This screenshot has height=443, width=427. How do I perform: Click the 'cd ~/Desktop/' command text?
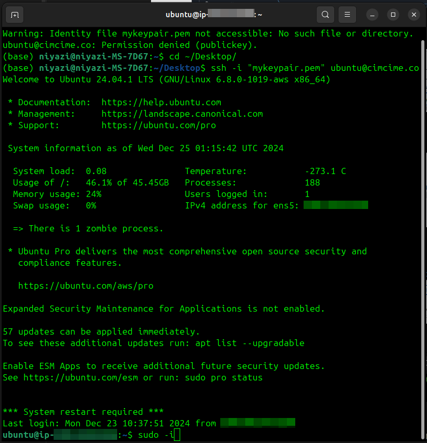click(203, 56)
